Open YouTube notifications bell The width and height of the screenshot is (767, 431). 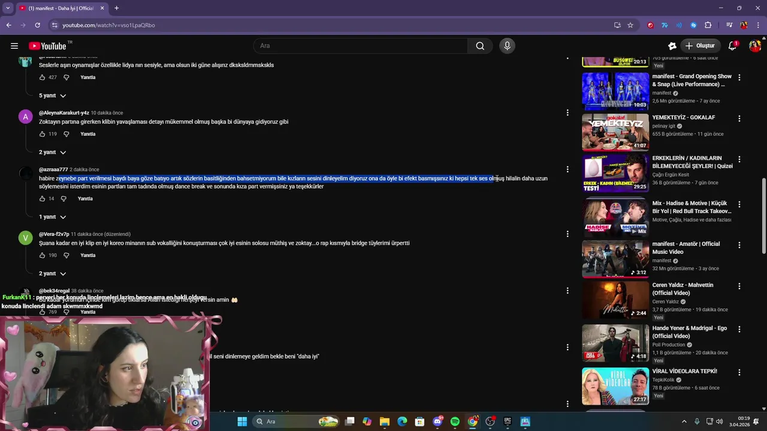pyautogui.click(x=732, y=45)
